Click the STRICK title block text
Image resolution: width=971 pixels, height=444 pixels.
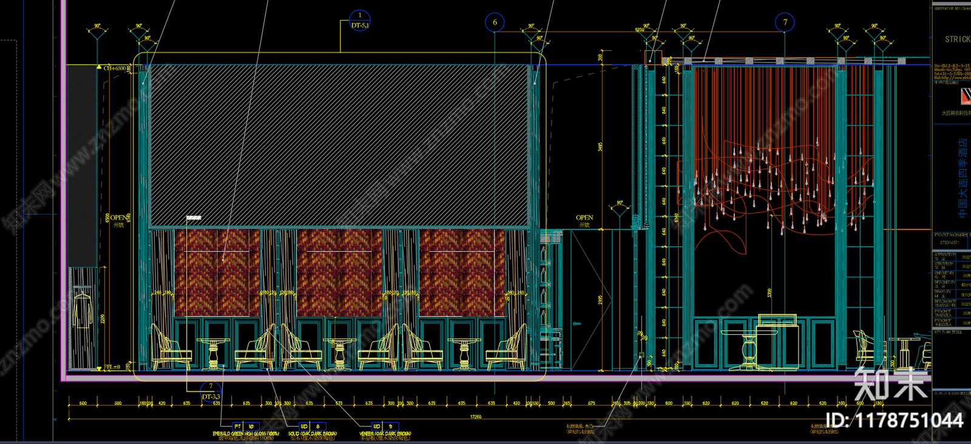coord(957,39)
